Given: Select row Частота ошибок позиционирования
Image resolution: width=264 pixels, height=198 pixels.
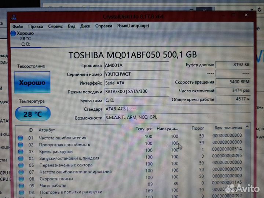Looking at the screenshot, I should (131, 171).
